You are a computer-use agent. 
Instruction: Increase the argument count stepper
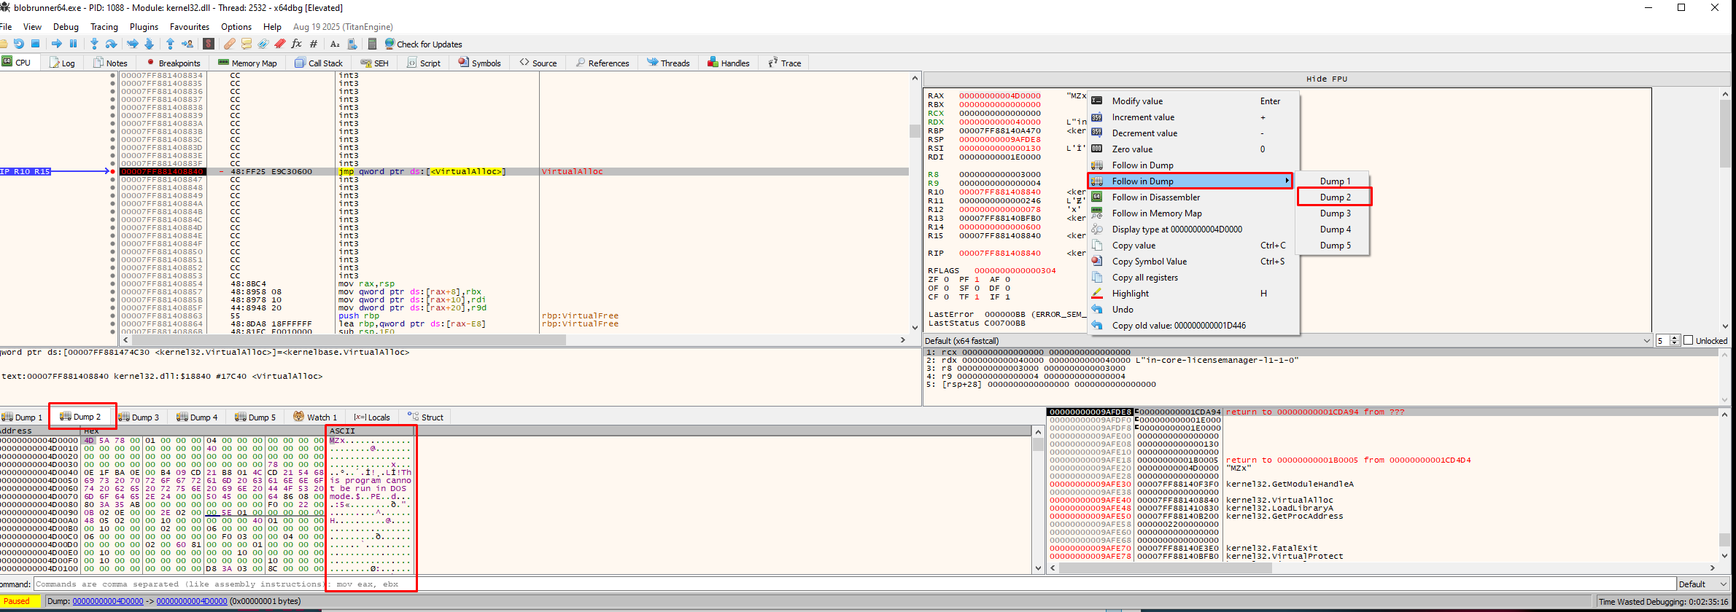pos(1675,338)
